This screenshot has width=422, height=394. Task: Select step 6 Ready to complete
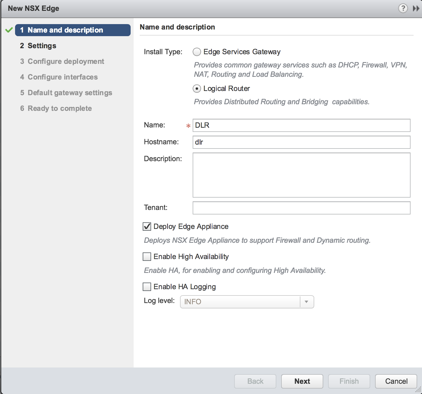click(x=56, y=108)
